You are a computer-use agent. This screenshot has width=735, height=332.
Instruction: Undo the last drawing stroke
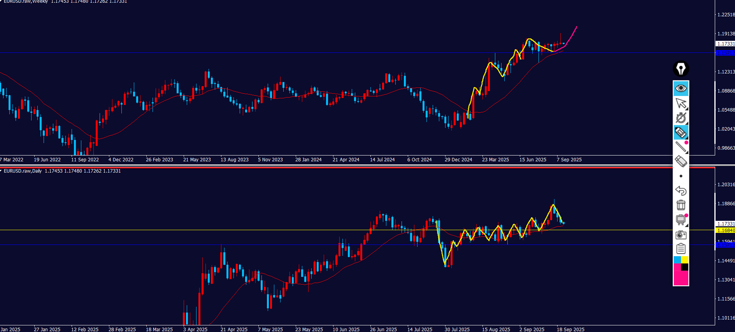click(681, 190)
